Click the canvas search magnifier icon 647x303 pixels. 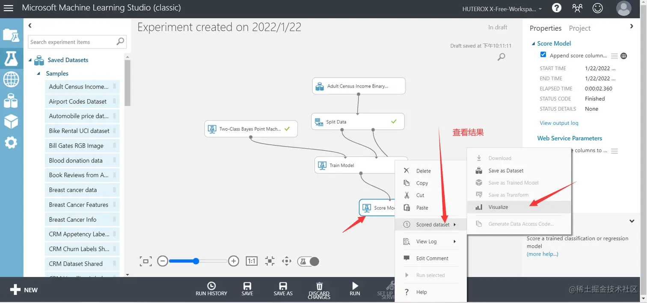click(502, 57)
